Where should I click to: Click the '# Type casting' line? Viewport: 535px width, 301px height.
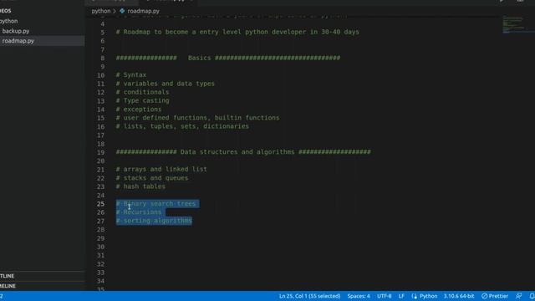click(142, 100)
